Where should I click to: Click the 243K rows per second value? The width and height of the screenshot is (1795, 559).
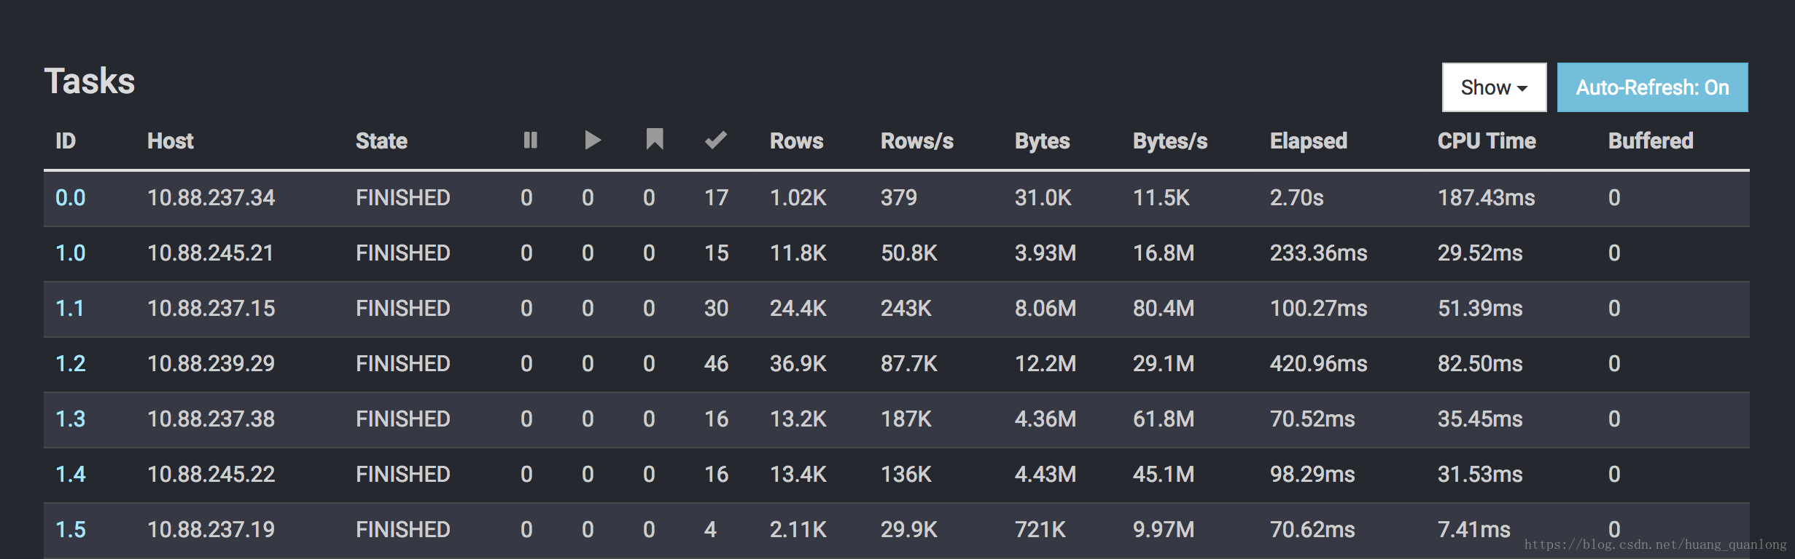(x=906, y=309)
